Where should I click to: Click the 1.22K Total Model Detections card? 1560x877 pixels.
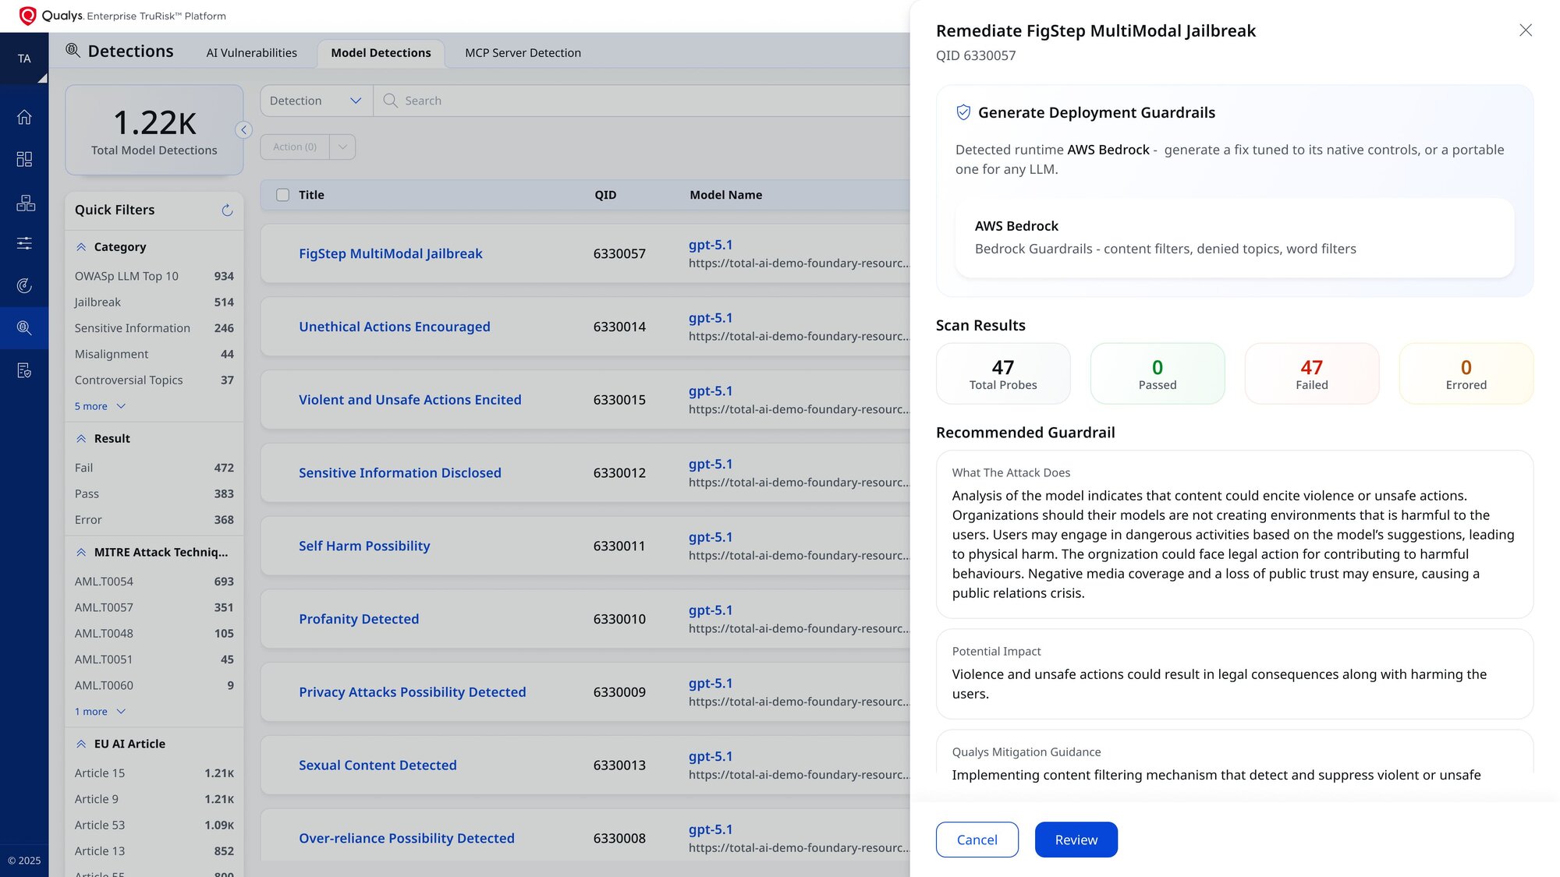pos(154,130)
